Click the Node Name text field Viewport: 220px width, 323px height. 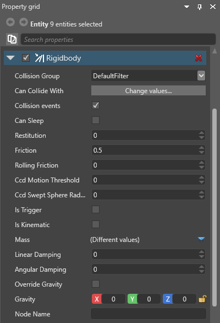pyautogui.click(x=148, y=314)
